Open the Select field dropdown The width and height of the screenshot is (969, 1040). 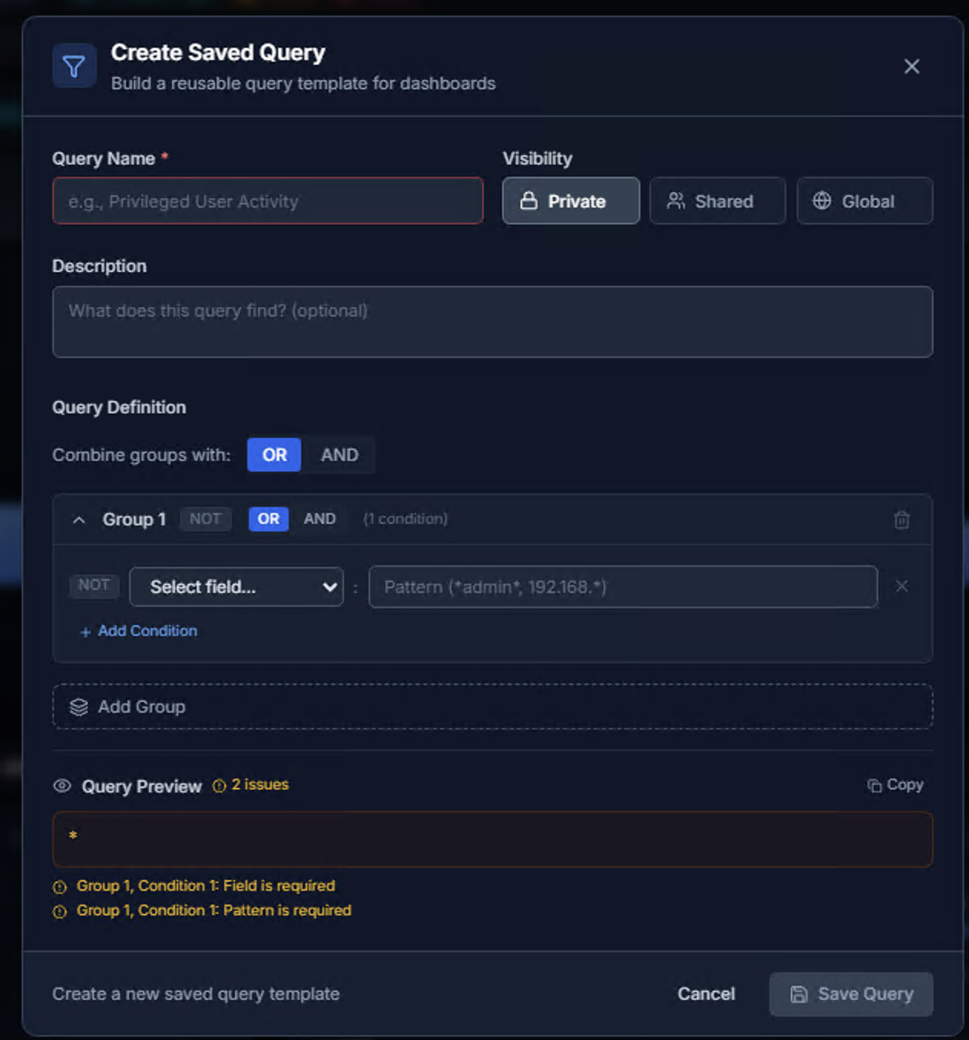[x=236, y=586]
